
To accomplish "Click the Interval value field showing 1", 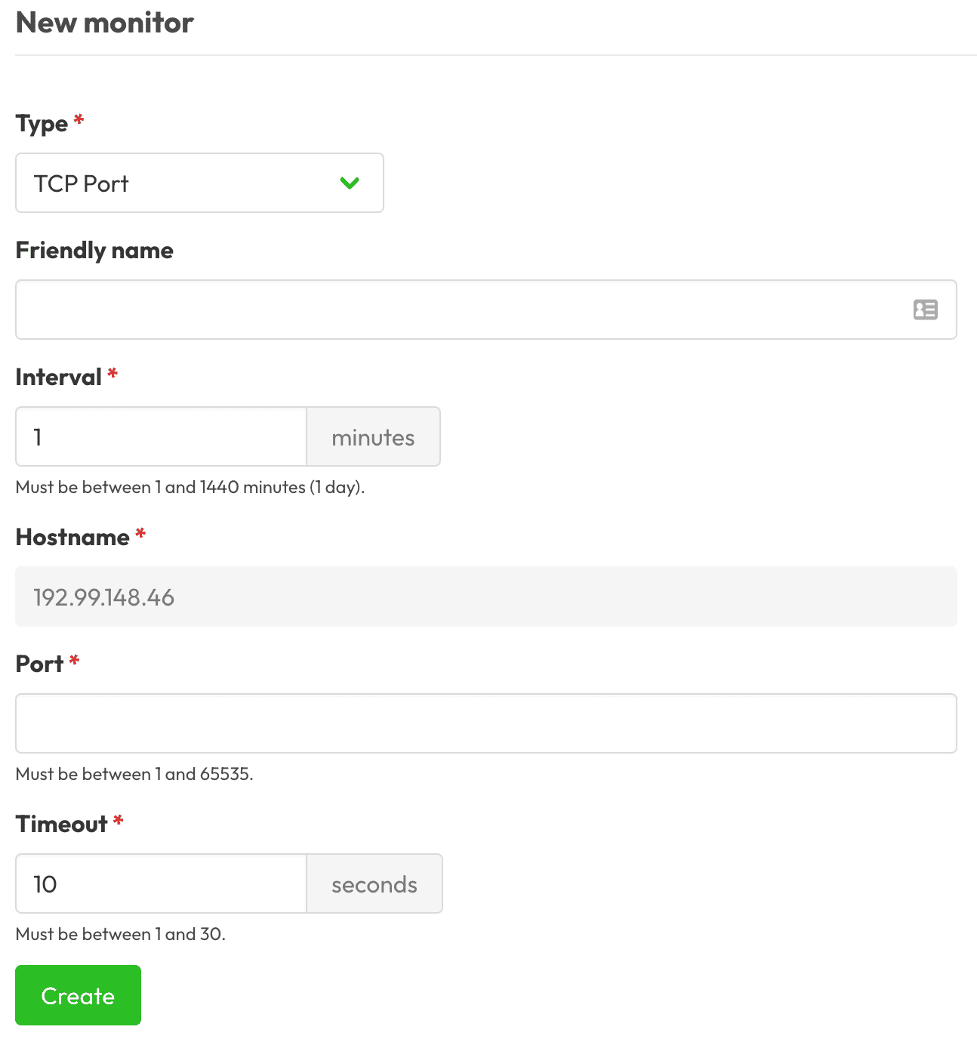I will 161,436.
